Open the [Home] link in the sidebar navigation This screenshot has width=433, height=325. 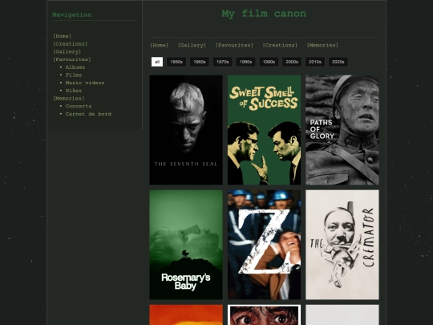(x=62, y=36)
